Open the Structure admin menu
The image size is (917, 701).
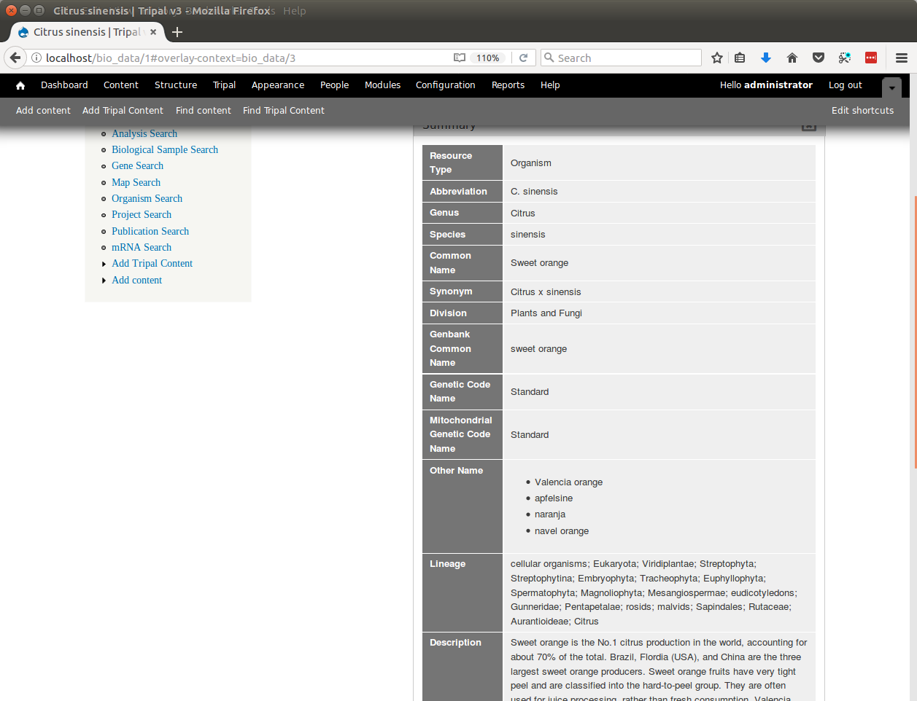[x=176, y=85]
